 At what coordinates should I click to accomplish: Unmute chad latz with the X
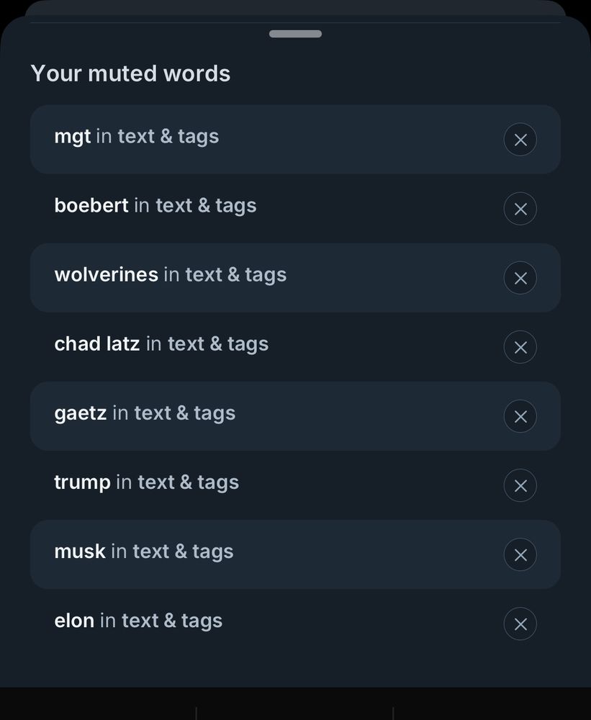tap(520, 347)
